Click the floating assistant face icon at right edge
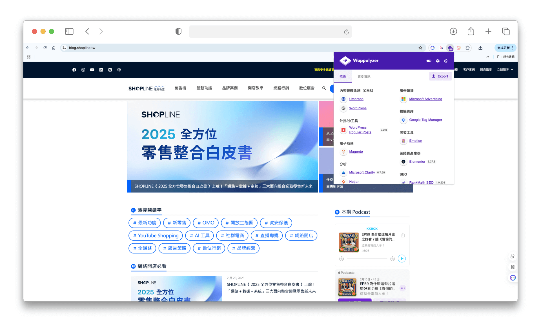 (x=513, y=278)
